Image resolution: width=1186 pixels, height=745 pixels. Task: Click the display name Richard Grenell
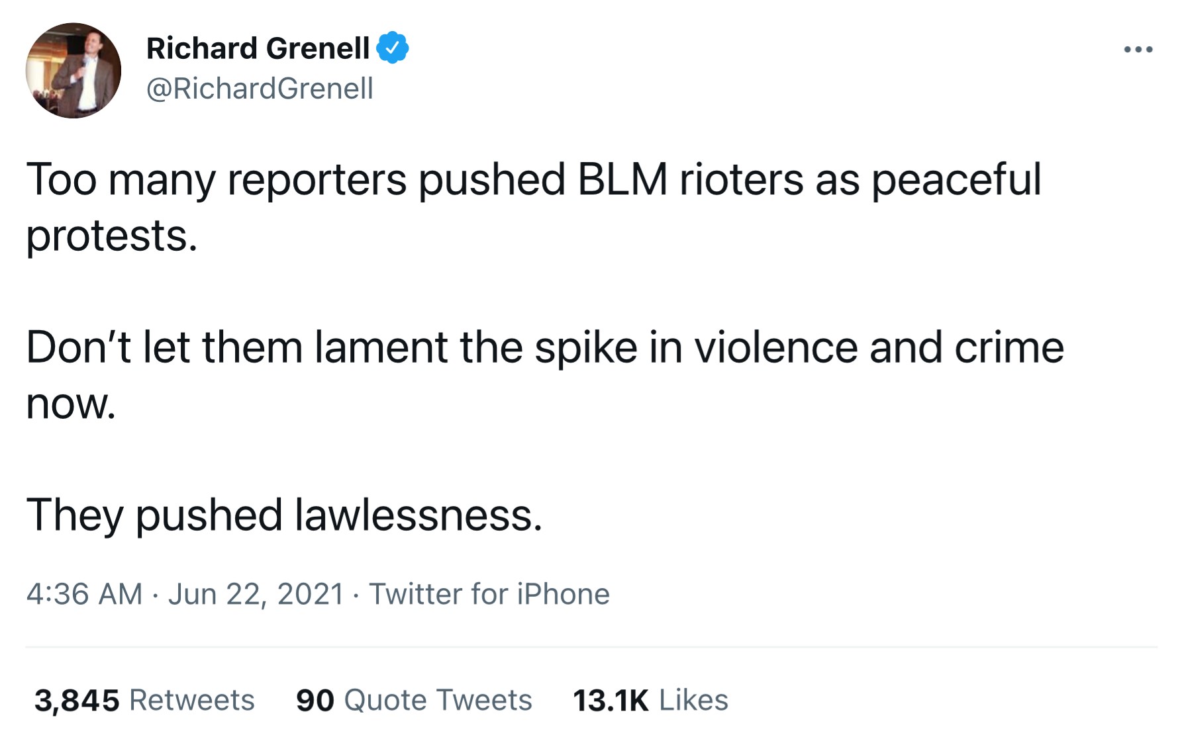coord(258,48)
